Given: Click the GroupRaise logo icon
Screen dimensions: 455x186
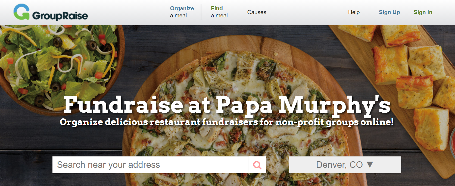Looking at the screenshot, I should point(21,12).
